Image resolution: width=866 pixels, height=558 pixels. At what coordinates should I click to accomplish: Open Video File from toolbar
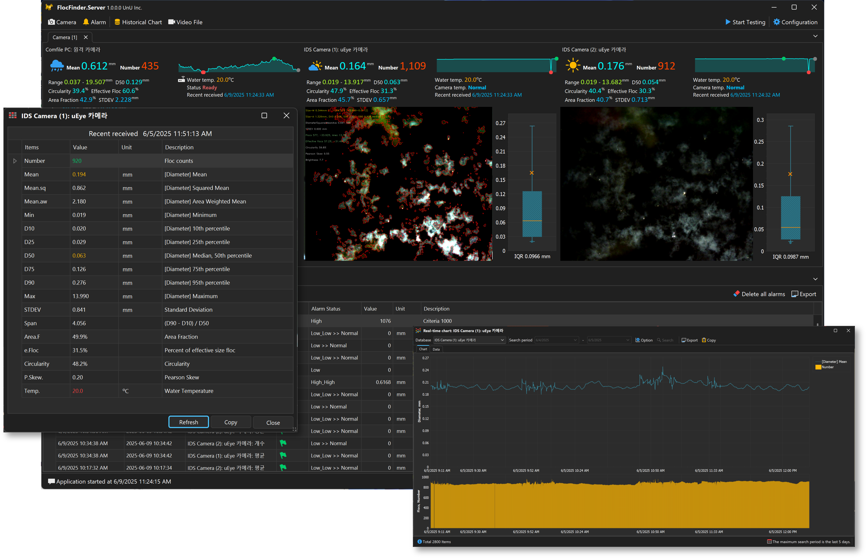click(x=185, y=22)
